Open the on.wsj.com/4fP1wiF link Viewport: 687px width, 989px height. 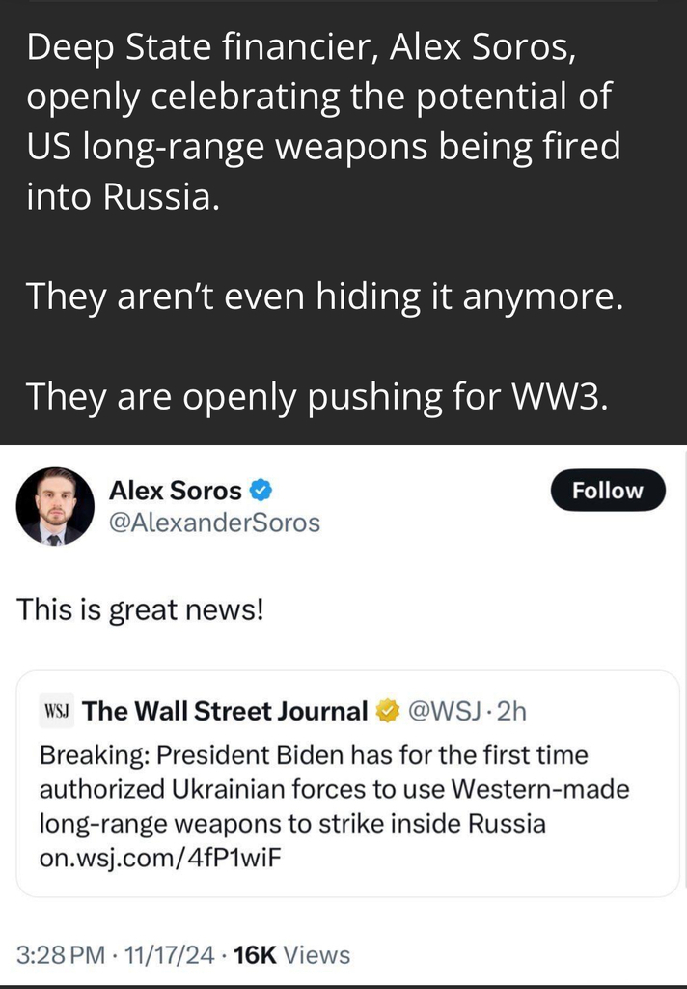click(152, 859)
